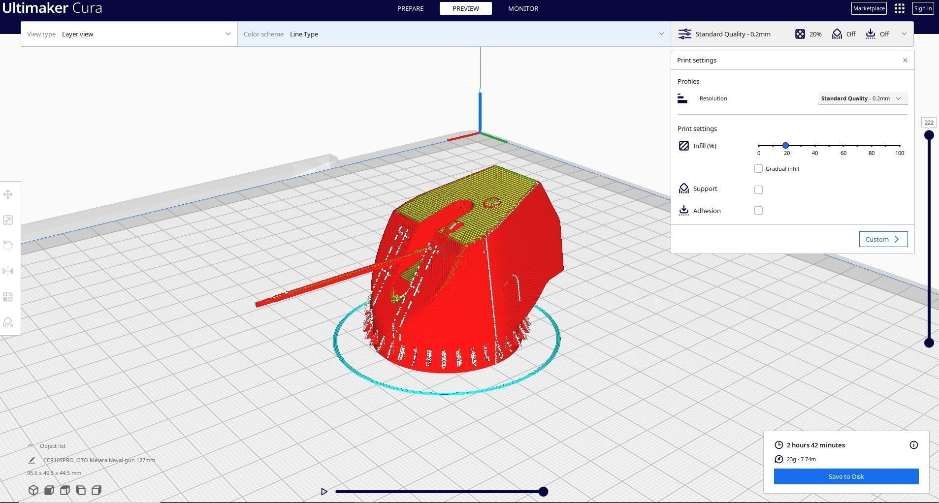
Task: Click the infill 20% icon in header
Action: [x=800, y=34]
